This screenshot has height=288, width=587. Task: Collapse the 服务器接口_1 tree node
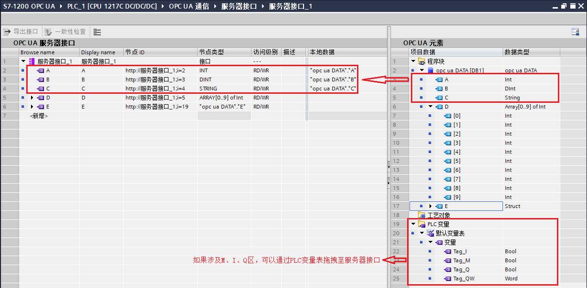tap(23, 61)
